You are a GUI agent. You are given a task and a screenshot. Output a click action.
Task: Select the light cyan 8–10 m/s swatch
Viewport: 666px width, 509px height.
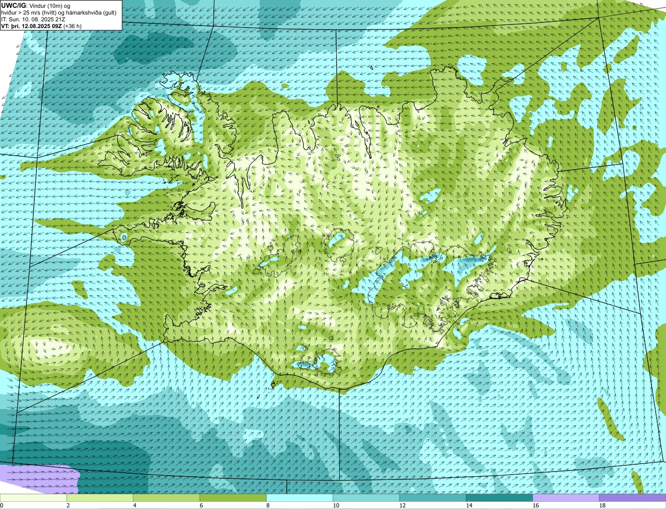pos(300,498)
